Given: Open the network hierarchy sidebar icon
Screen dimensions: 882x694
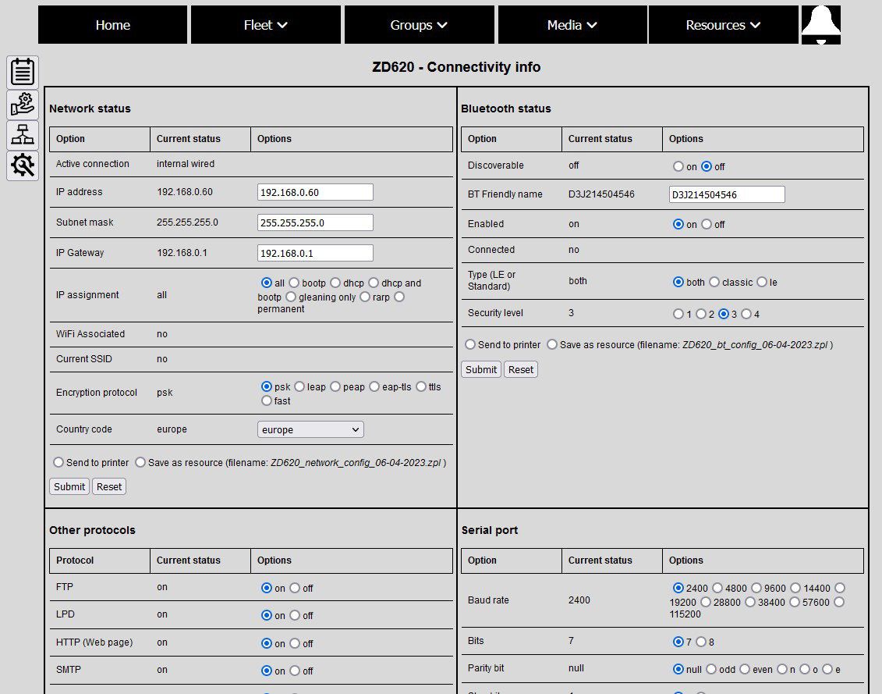Looking at the screenshot, I should pos(23,134).
